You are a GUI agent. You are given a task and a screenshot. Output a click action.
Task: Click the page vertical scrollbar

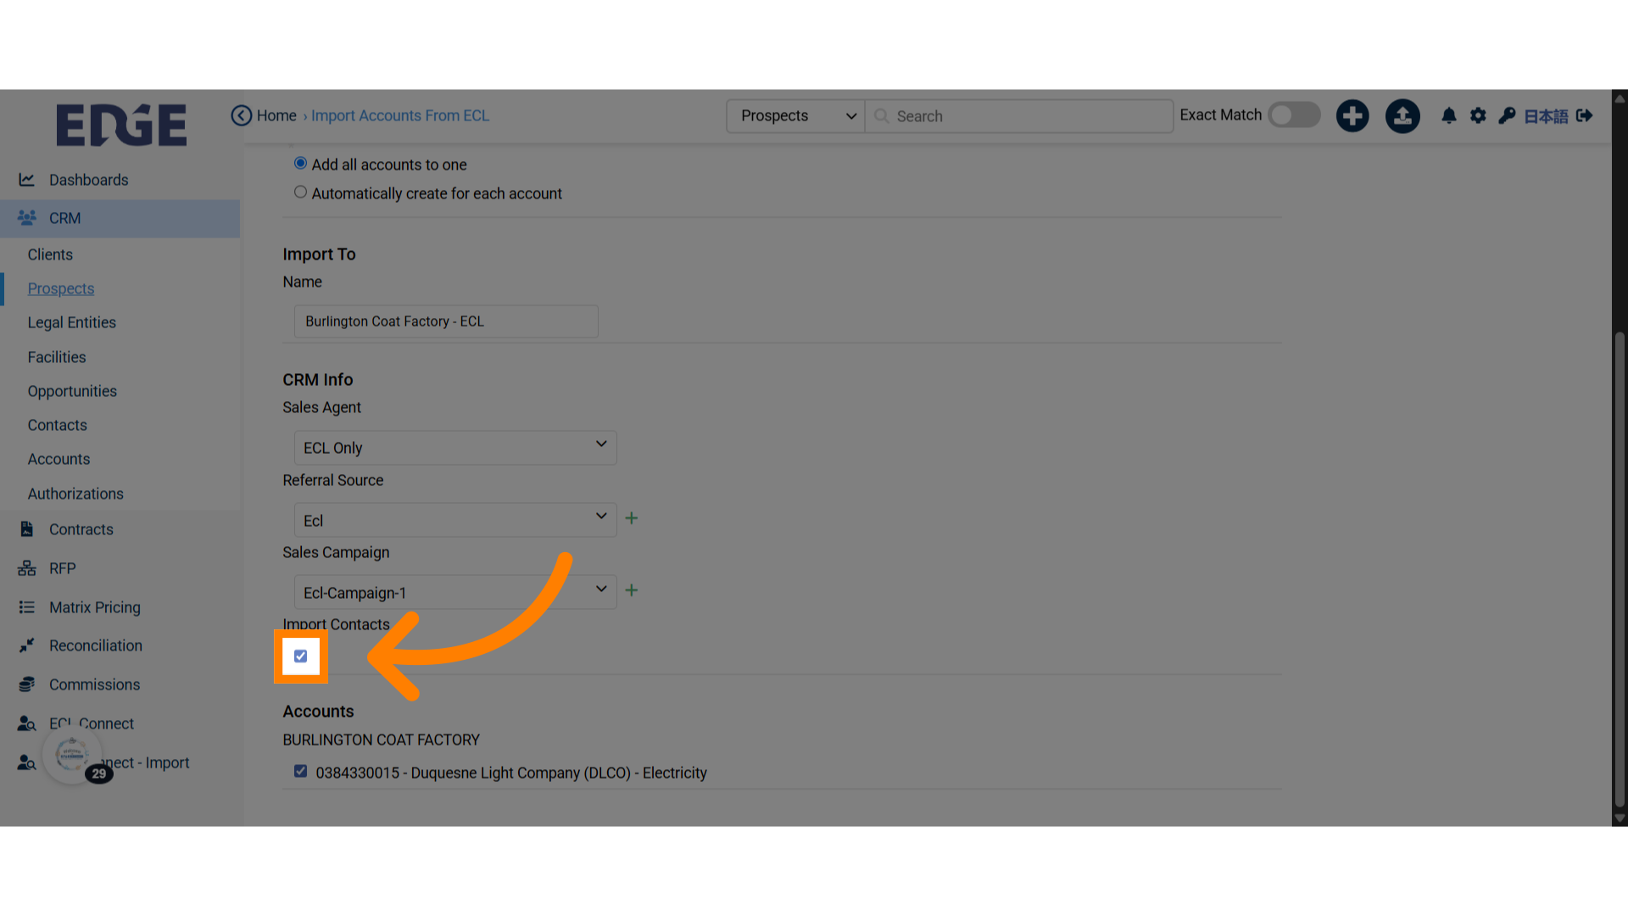[1620, 568]
